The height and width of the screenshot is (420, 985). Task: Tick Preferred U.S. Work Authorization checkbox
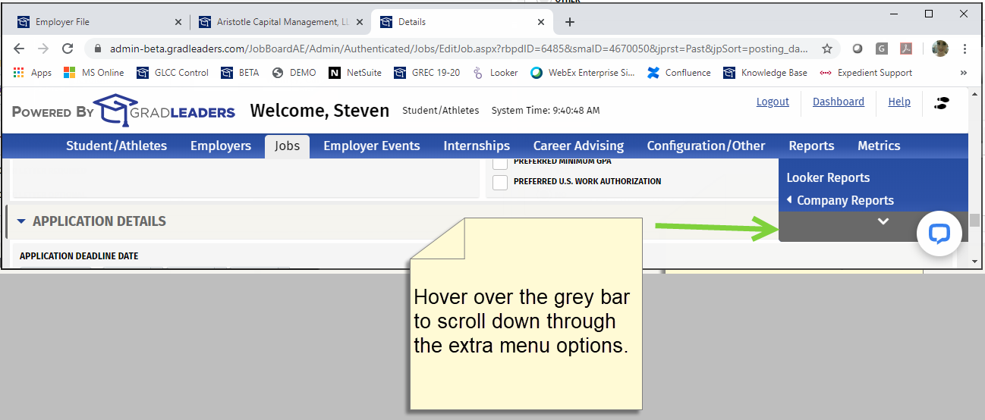[x=500, y=182]
